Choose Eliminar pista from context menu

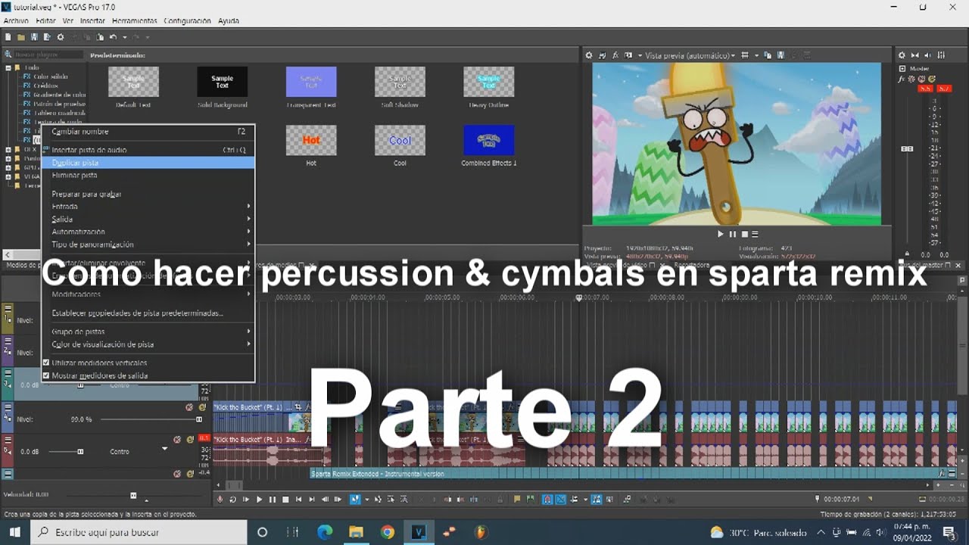149,175
